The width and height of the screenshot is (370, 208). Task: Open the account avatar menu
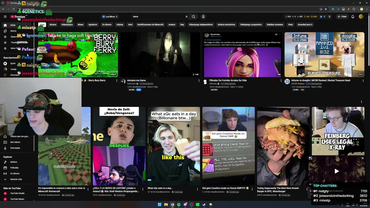[361, 16]
